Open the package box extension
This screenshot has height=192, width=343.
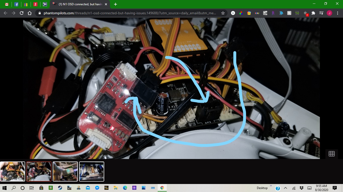pyautogui.click(x=265, y=13)
